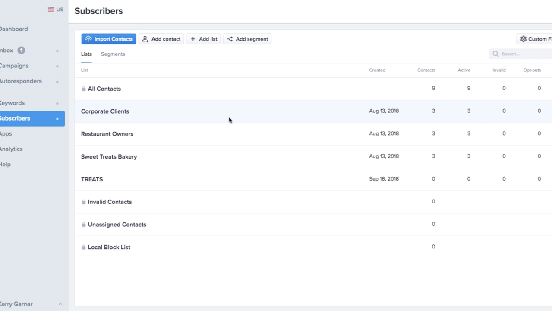Open the Unassigned Contacts list
The height and width of the screenshot is (311, 552).
coord(117,225)
